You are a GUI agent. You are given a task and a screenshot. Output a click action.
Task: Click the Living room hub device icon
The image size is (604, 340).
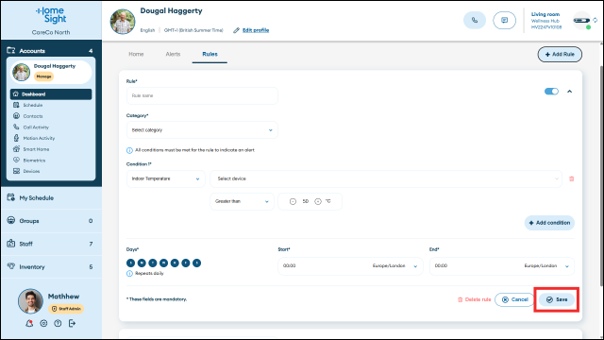point(581,21)
